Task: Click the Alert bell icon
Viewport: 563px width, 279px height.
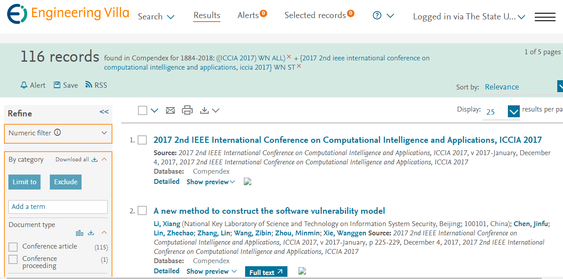Action: pos(24,85)
